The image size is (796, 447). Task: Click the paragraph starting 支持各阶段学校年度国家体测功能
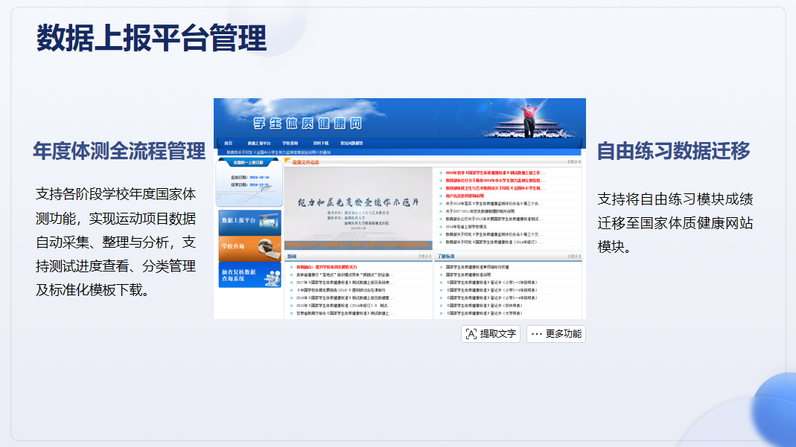pyautogui.click(x=115, y=242)
